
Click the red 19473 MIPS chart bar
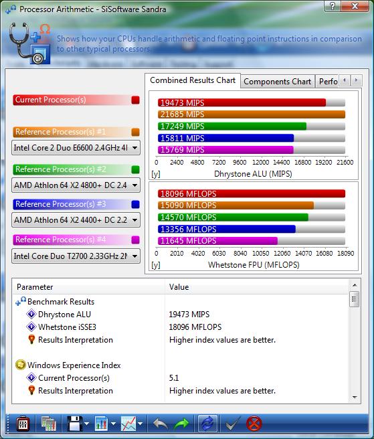(x=242, y=102)
